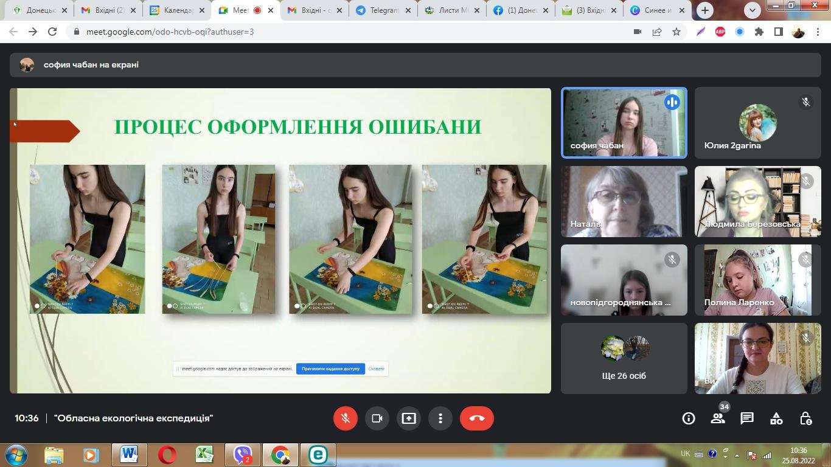The width and height of the screenshot is (831, 467).
Task: Click the blue circle extension icon
Action: click(740, 32)
